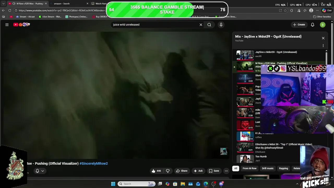The image size is (334, 188).
Task: Open the Lust playlist thumbnail
Action: 245,125
